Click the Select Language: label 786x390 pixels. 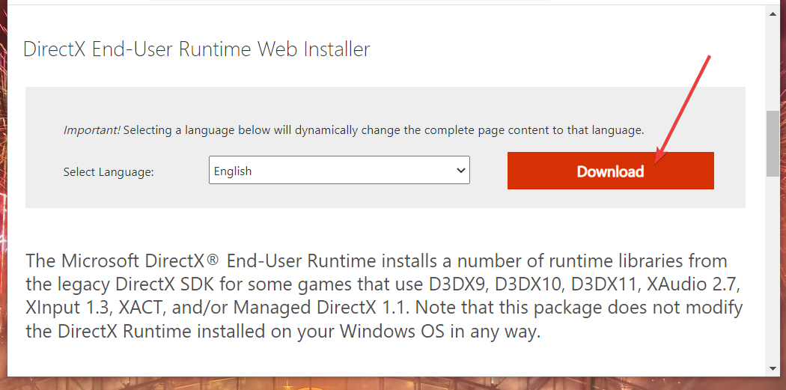(x=109, y=172)
